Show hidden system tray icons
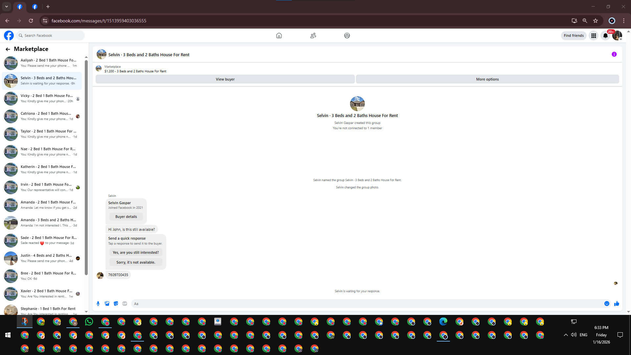The width and height of the screenshot is (631, 355). coord(566,335)
